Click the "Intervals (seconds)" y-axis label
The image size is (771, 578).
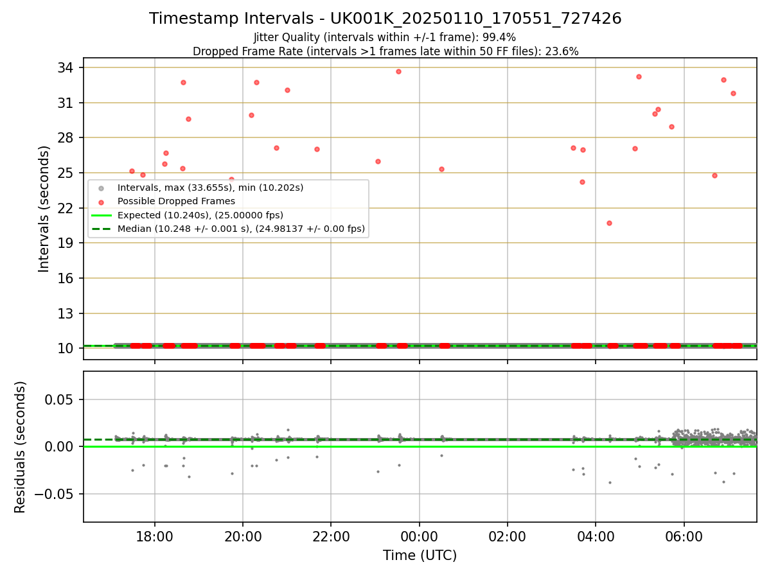[44, 209]
